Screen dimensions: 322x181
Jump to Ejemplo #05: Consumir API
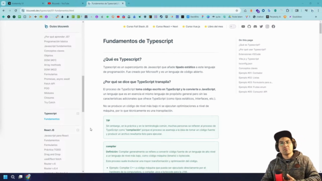tap(253, 92)
